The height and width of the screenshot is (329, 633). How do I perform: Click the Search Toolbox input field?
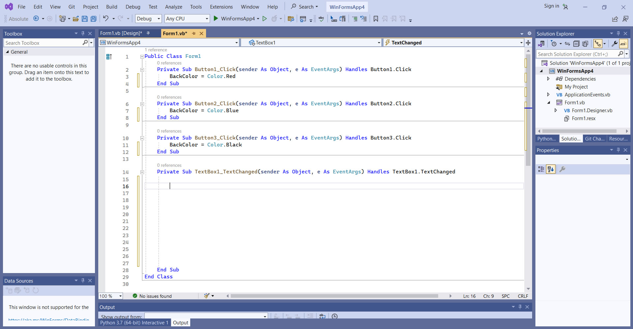43,43
